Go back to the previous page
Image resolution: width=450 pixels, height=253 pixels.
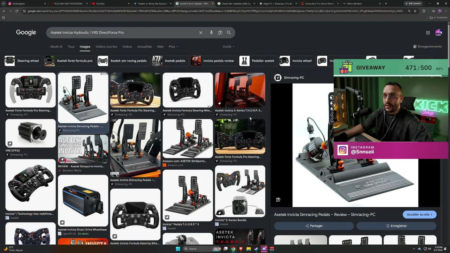[4, 11]
